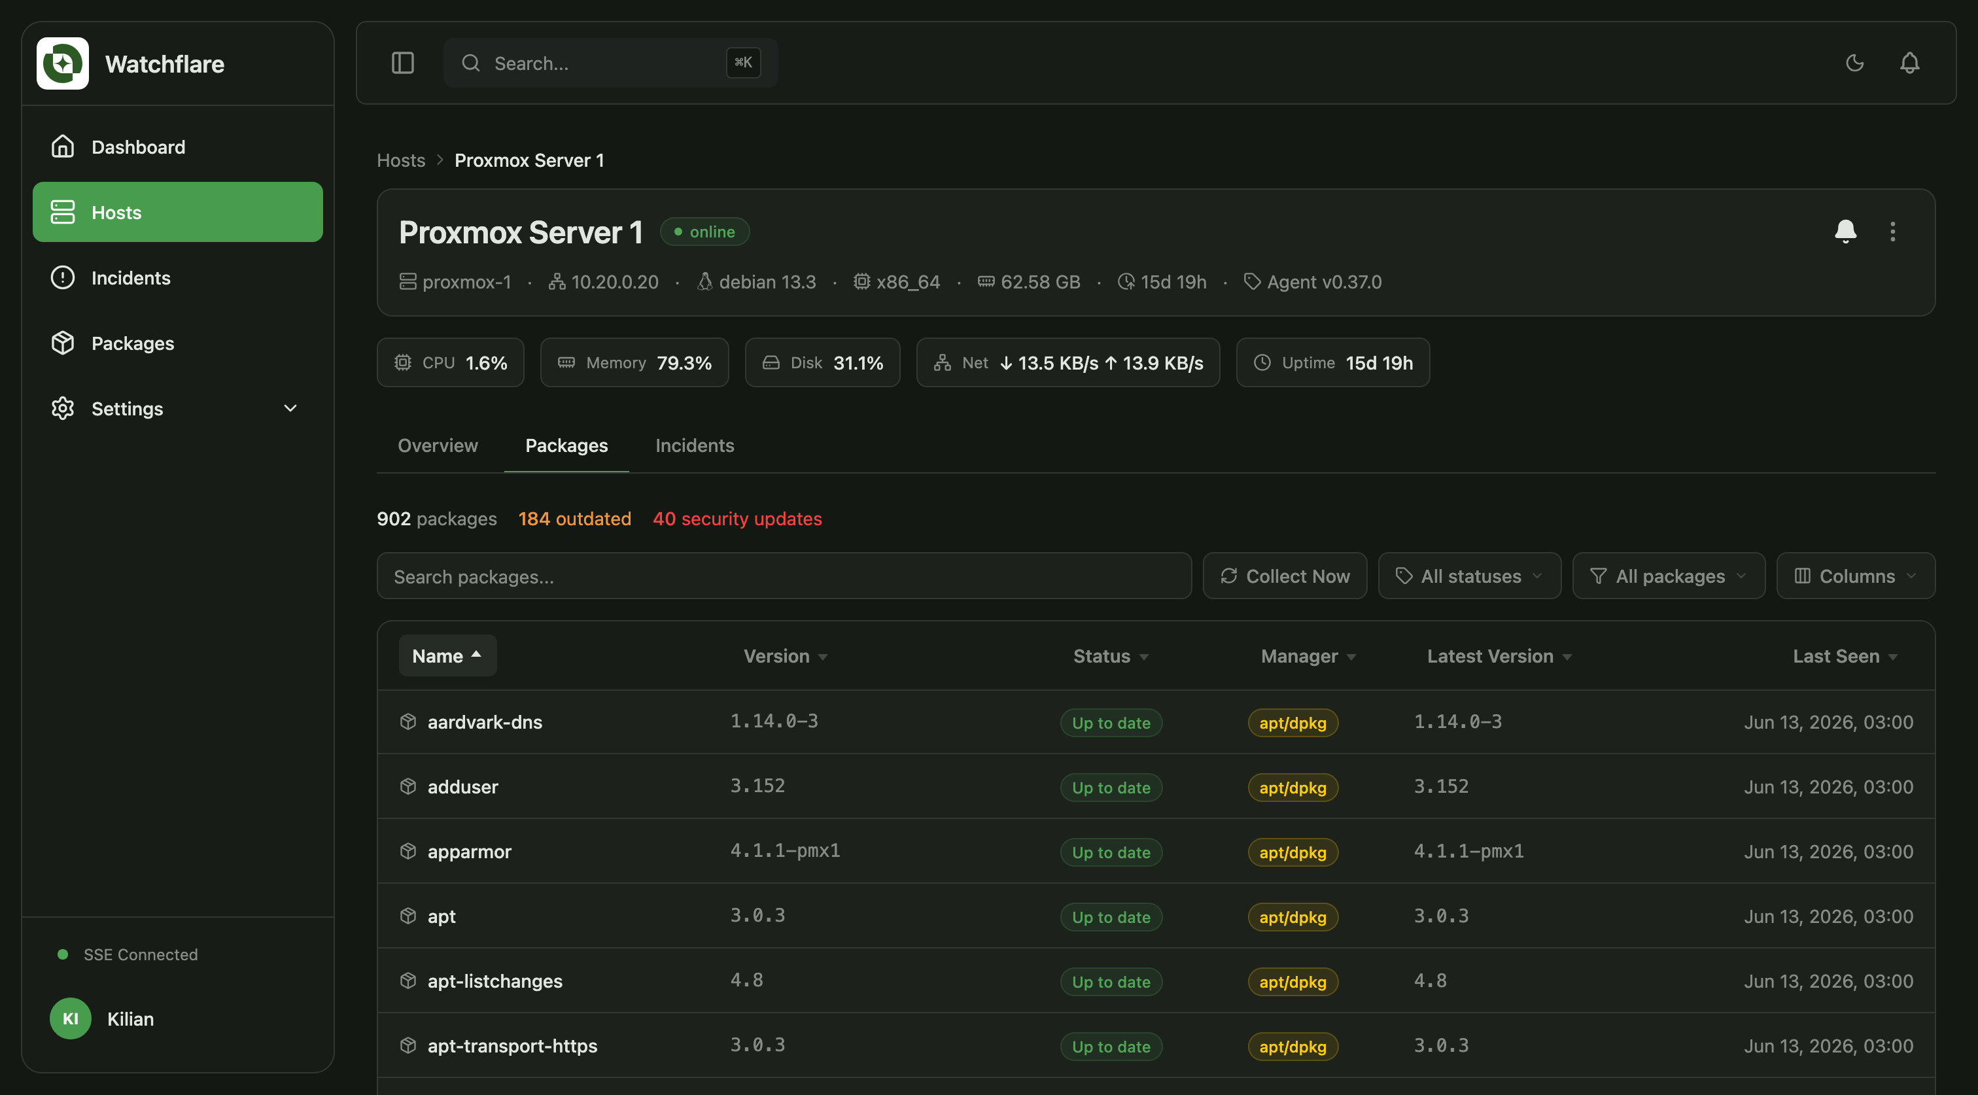Click the Watchflare logo icon
Viewport: 1978px width, 1095px height.
(62, 63)
